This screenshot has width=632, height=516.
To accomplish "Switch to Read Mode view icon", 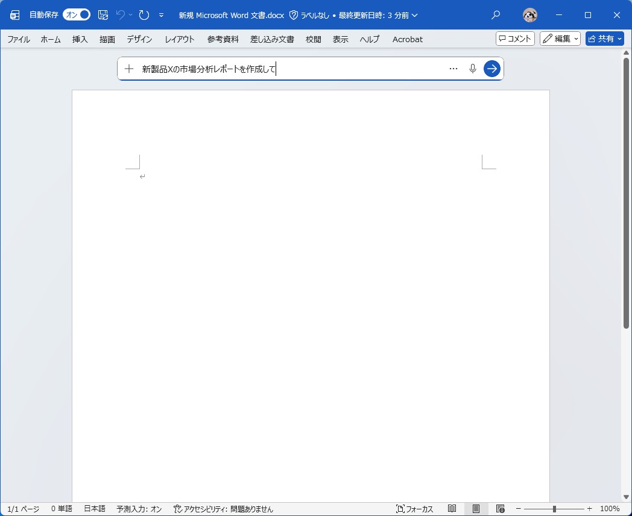I will [452, 509].
